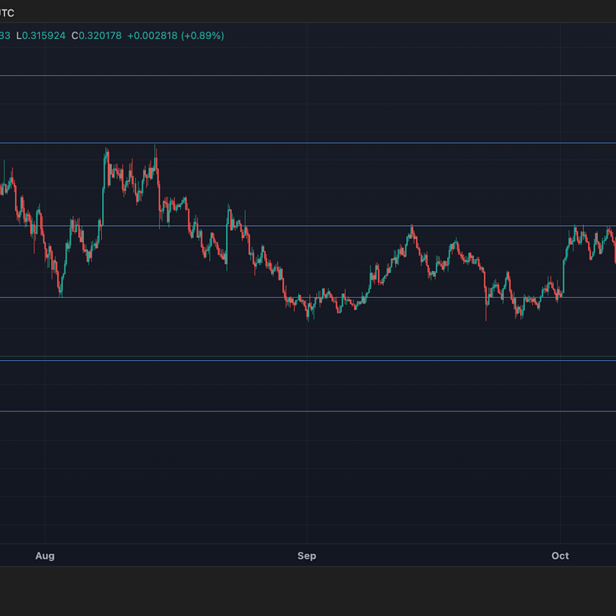616x616 pixels.
Task: Click the Oct label on the time axis
Action: [x=560, y=556]
